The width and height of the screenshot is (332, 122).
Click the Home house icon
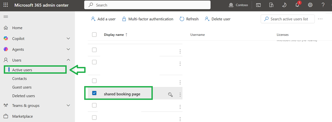point(6,28)
